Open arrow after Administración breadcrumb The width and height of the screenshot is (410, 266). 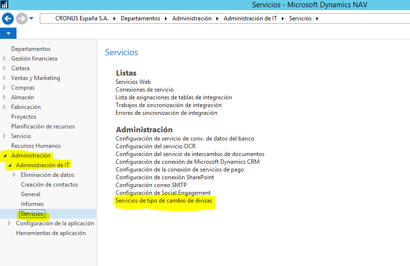[217, 18]
